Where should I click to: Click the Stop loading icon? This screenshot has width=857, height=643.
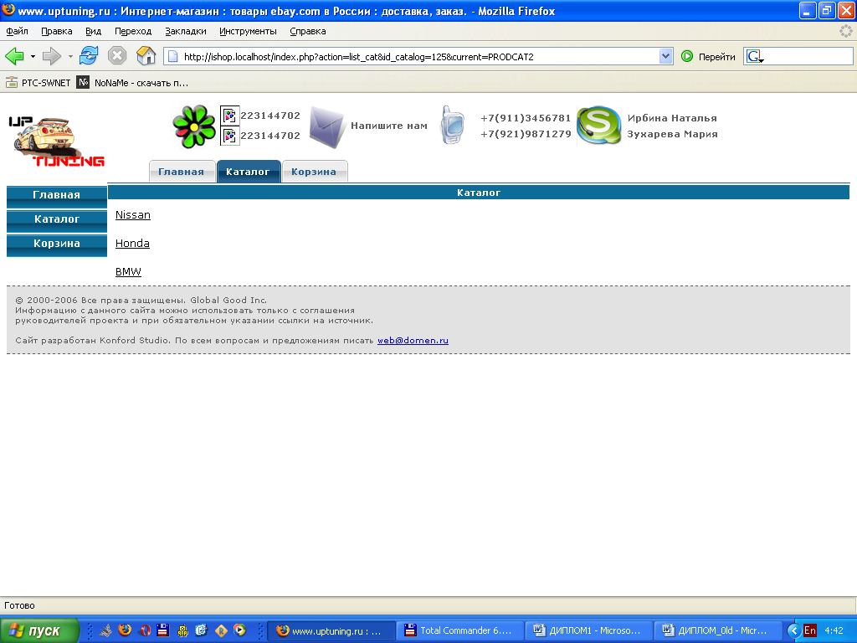(x=117, y=56)
